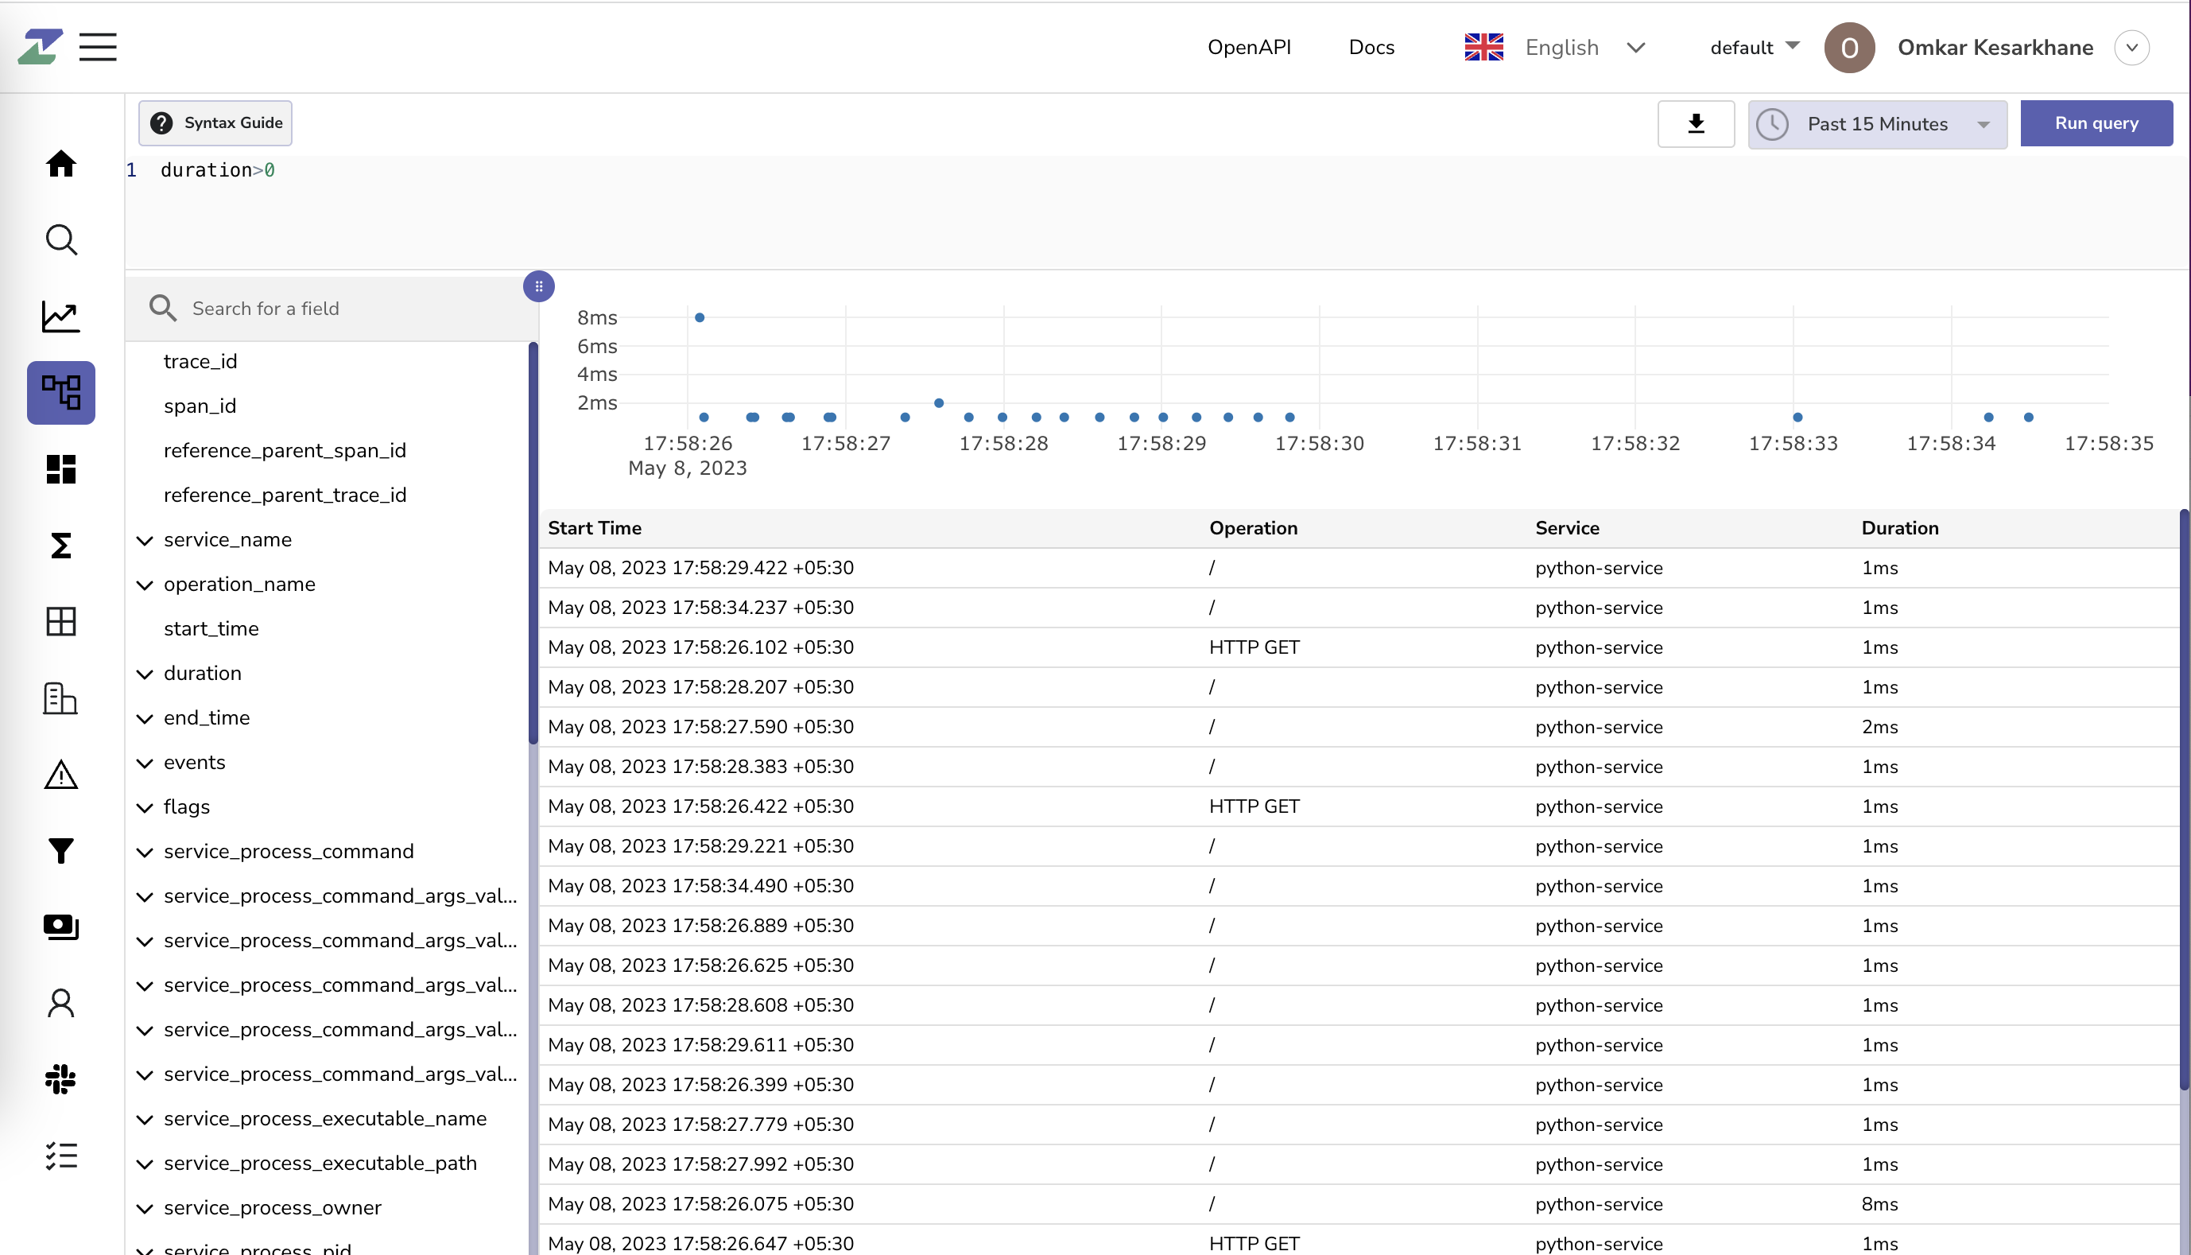
Task: Click the Service column header
Action: [1566, 527]
